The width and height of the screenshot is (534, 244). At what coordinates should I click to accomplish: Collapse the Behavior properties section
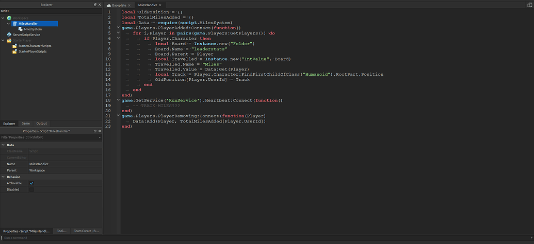pos(3,177)
